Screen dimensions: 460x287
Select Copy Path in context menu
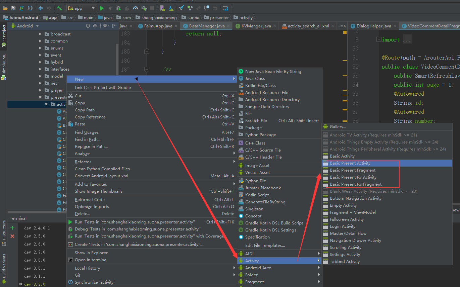(152, 110)
